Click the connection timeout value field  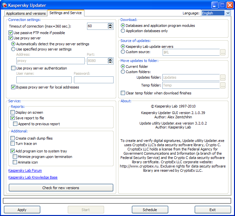coord(98,26)
